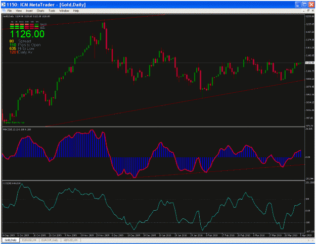Minimize the ICM MetaTrader window
The height and width of the screenshot is (244, 316).
[298, 5]
